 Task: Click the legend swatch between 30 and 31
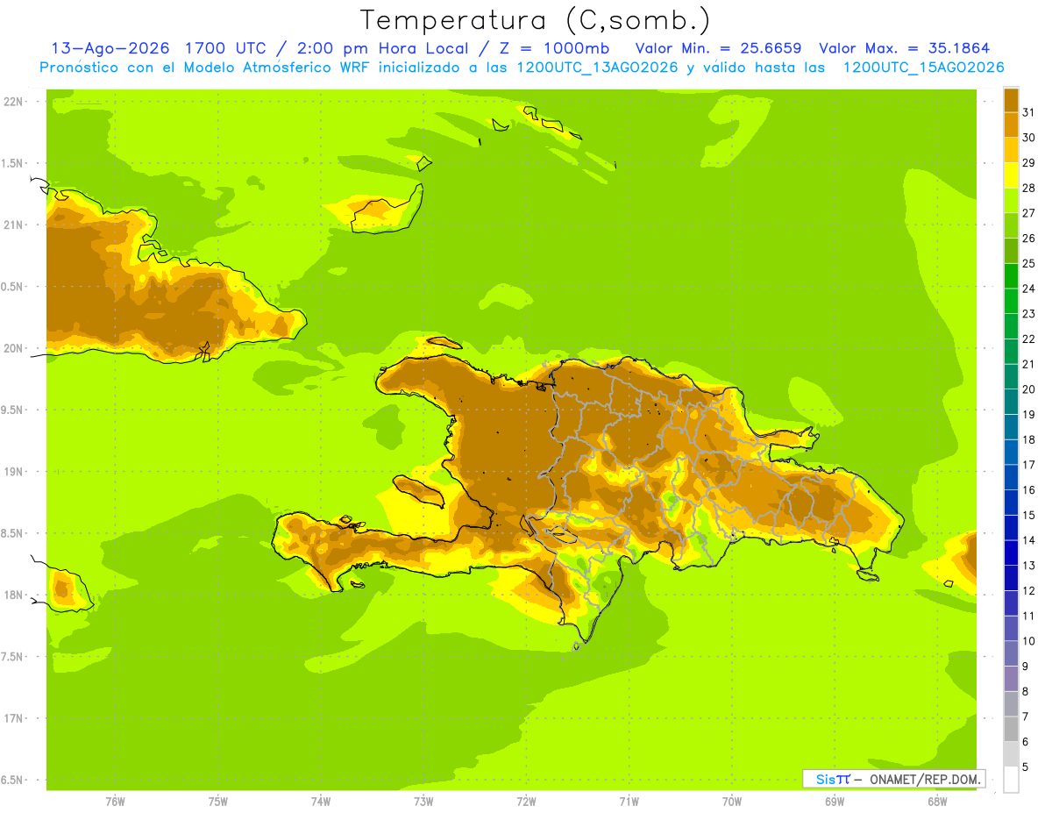pos(1011,125)
